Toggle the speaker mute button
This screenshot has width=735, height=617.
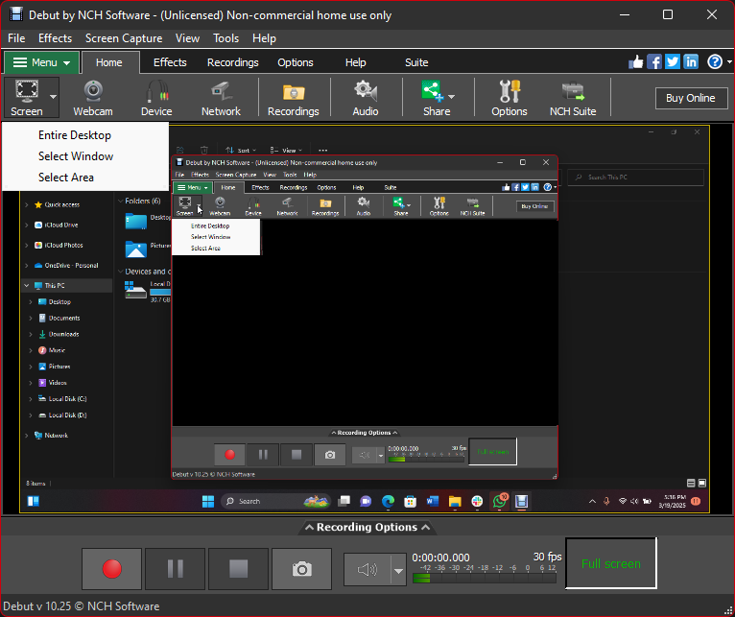pos(367,570)
